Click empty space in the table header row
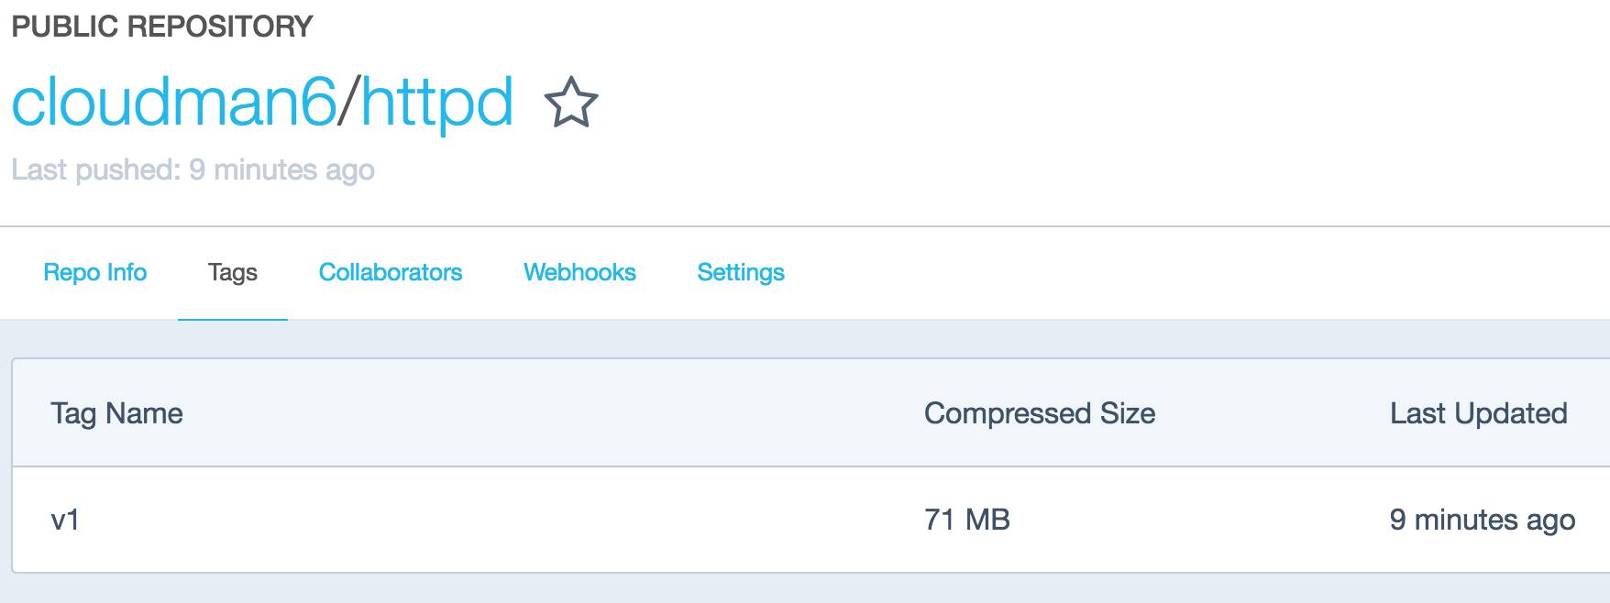The image size is (1610, 603). pos(550,413)
